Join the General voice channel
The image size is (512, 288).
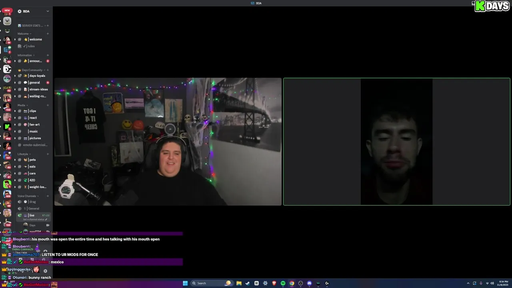[33, 208]
